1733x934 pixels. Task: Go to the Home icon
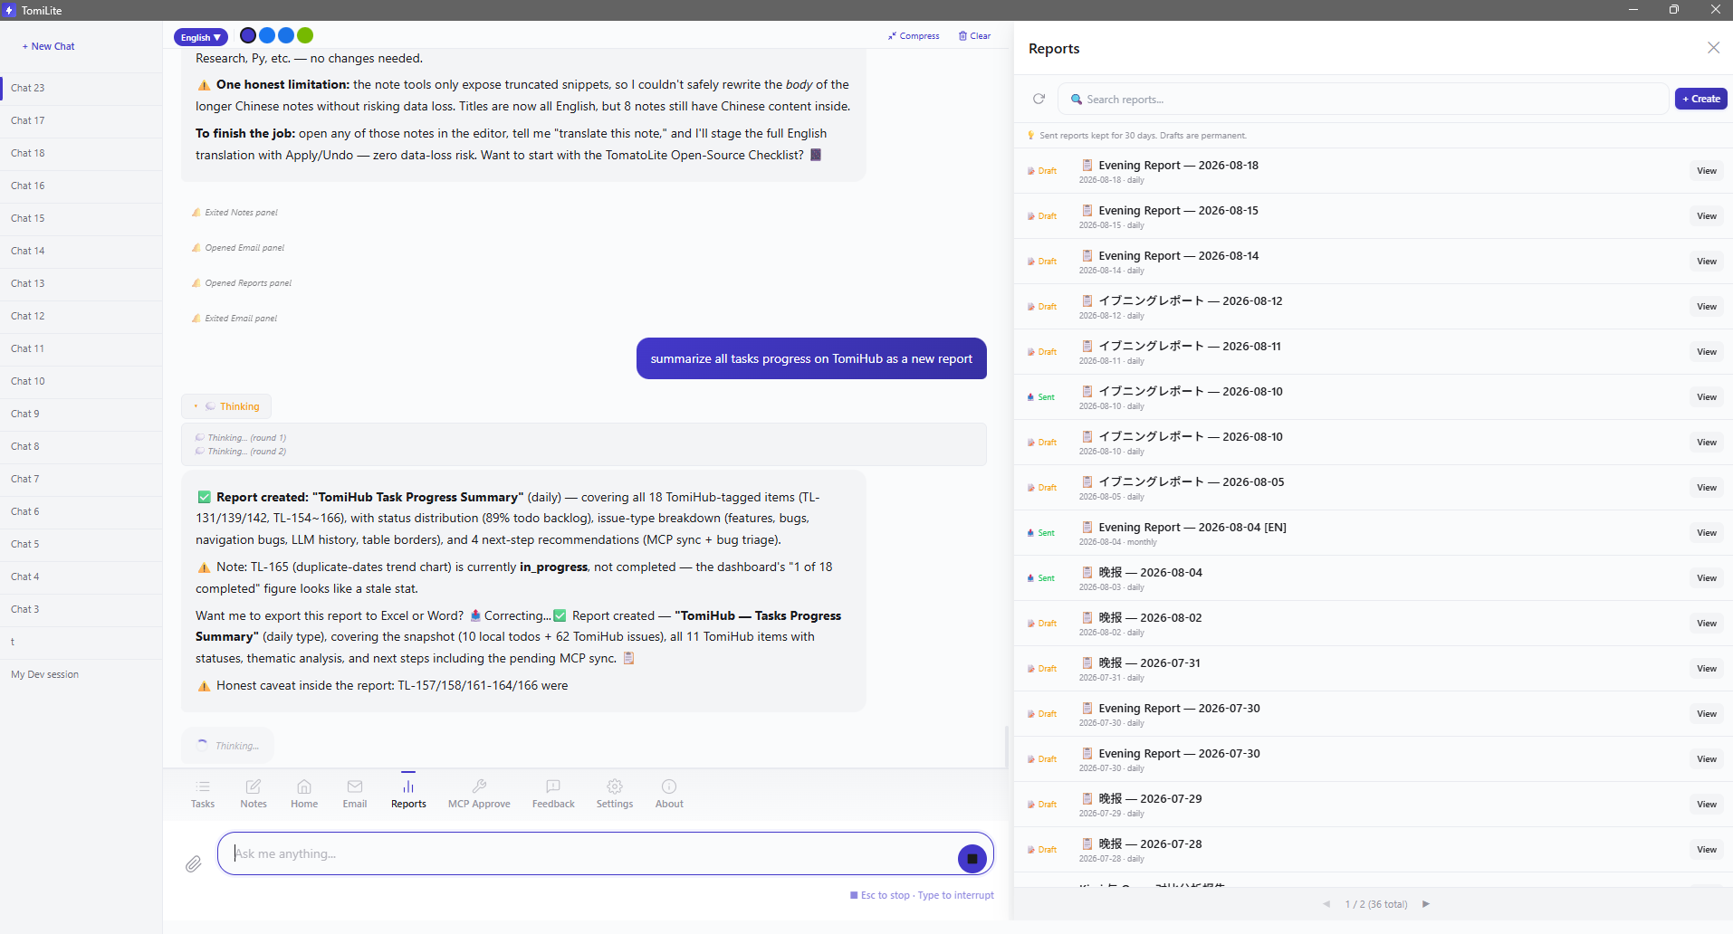point(304,786)
